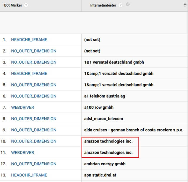The image size is (188, 182).
Task: Click the adsl_maroc_telecom provider entry
Action: [104, 119]
